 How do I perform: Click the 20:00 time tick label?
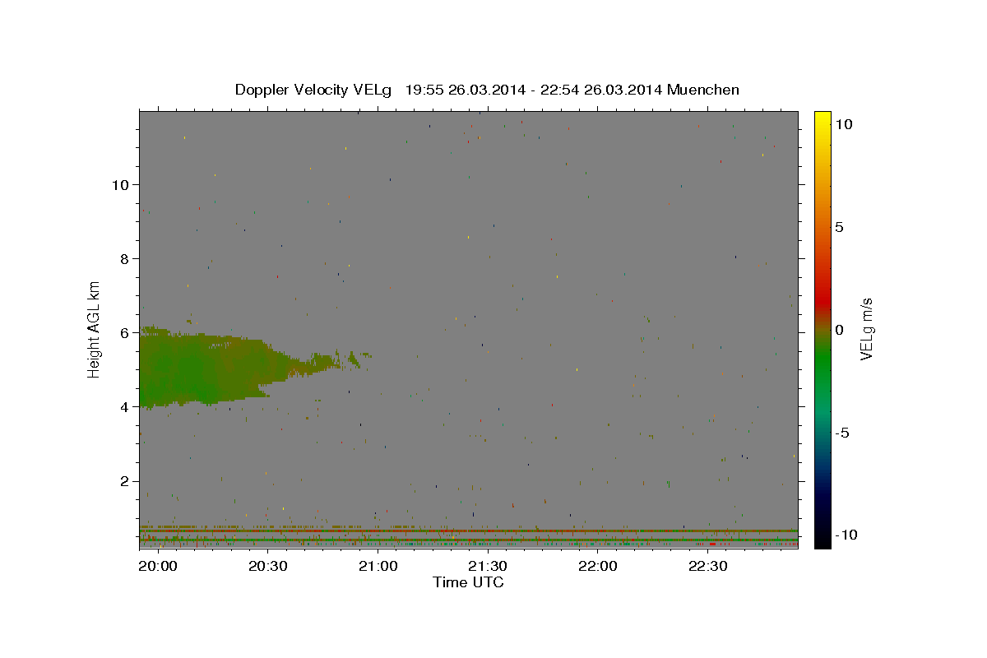click(x=158, y=567)
